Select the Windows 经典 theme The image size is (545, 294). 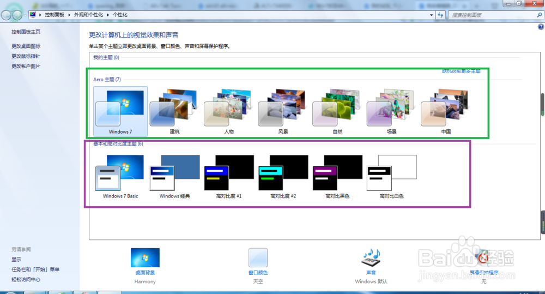[174, 176]
